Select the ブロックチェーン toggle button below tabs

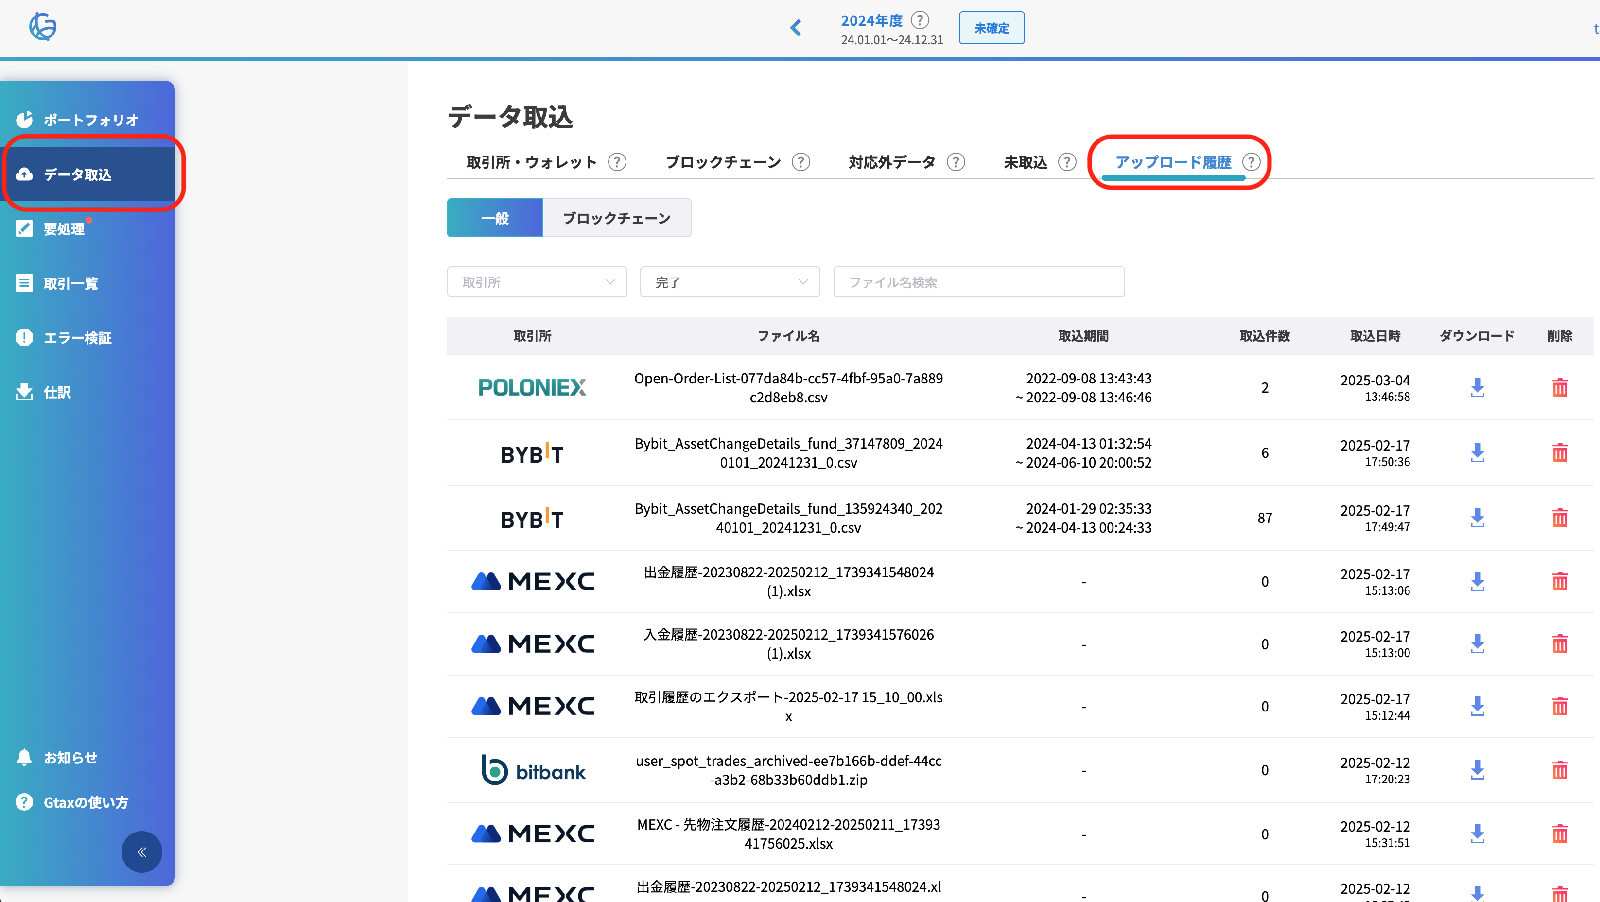click(617, 218)
